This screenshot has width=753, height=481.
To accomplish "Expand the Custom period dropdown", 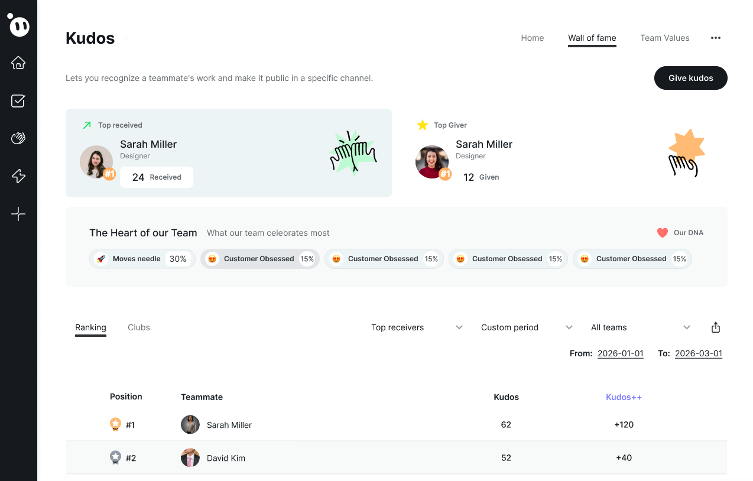I will [x=525, y=327].
